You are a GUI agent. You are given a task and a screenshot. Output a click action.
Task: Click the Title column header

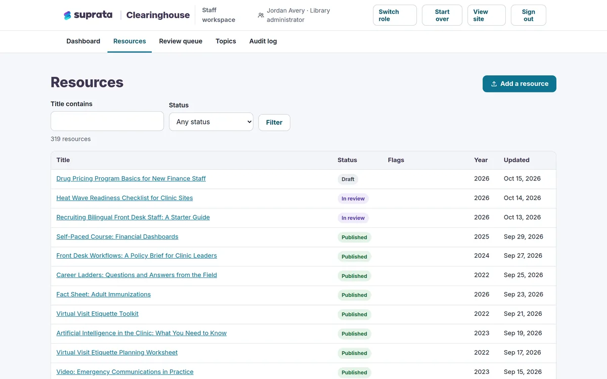pyautogui.click(x=63, y=160)
